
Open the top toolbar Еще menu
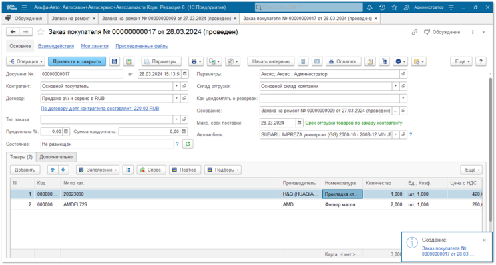coord(461,61)
